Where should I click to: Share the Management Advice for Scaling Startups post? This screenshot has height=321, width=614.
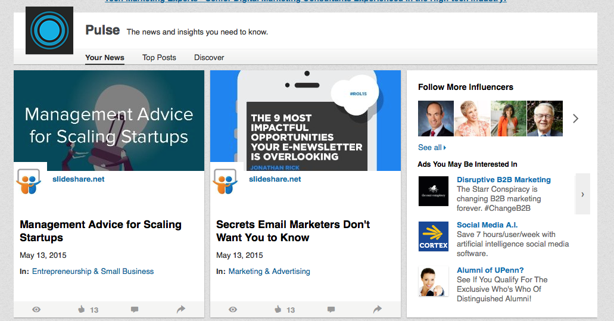click(x=181, y=310)
